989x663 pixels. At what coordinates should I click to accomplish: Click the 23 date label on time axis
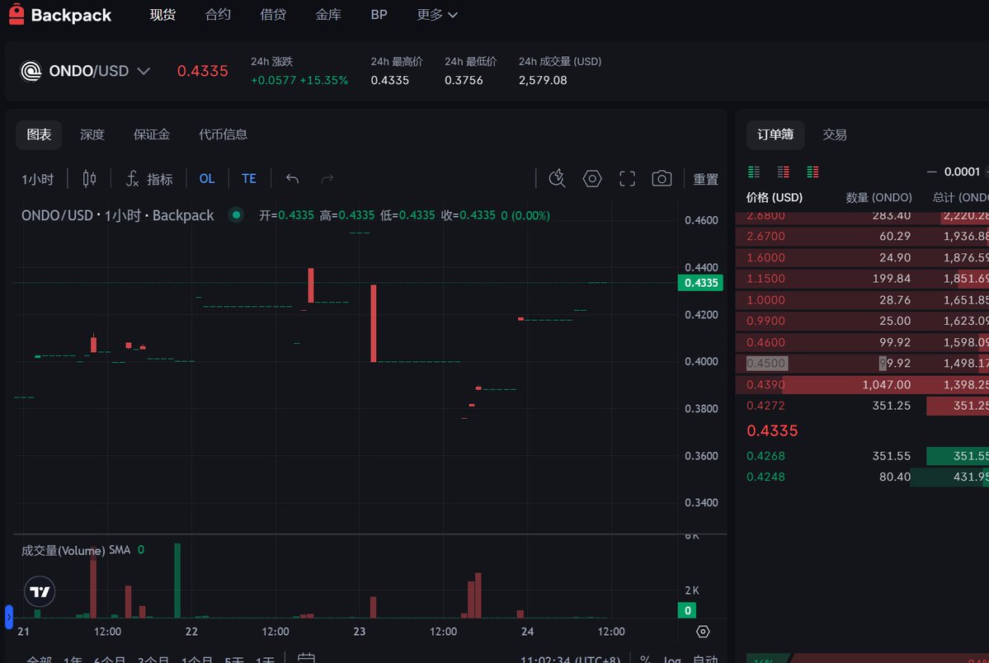(360, 632)
